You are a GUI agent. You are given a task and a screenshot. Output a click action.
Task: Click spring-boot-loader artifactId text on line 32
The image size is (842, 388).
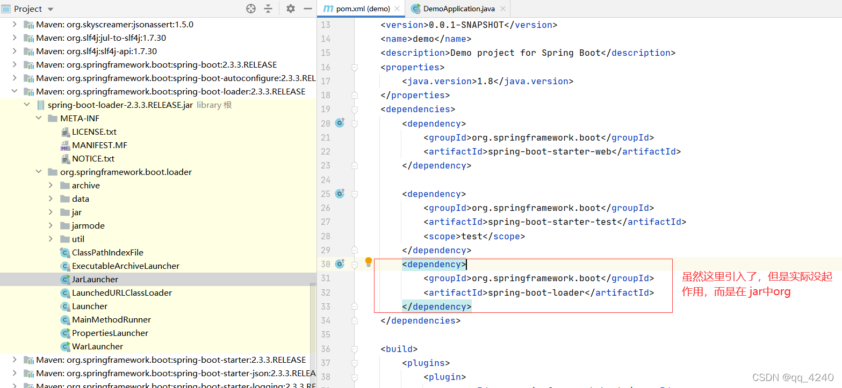click(x=536, y=292)
